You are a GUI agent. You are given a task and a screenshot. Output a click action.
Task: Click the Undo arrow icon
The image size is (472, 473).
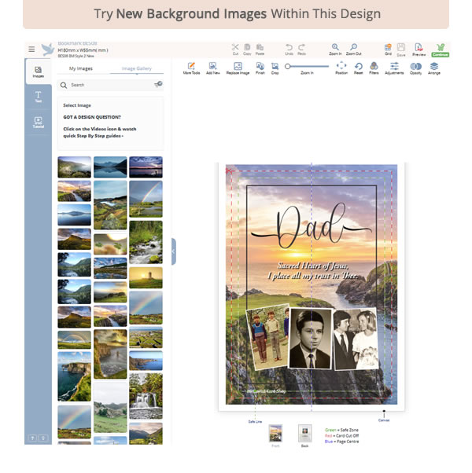click(x=289, y=47)
